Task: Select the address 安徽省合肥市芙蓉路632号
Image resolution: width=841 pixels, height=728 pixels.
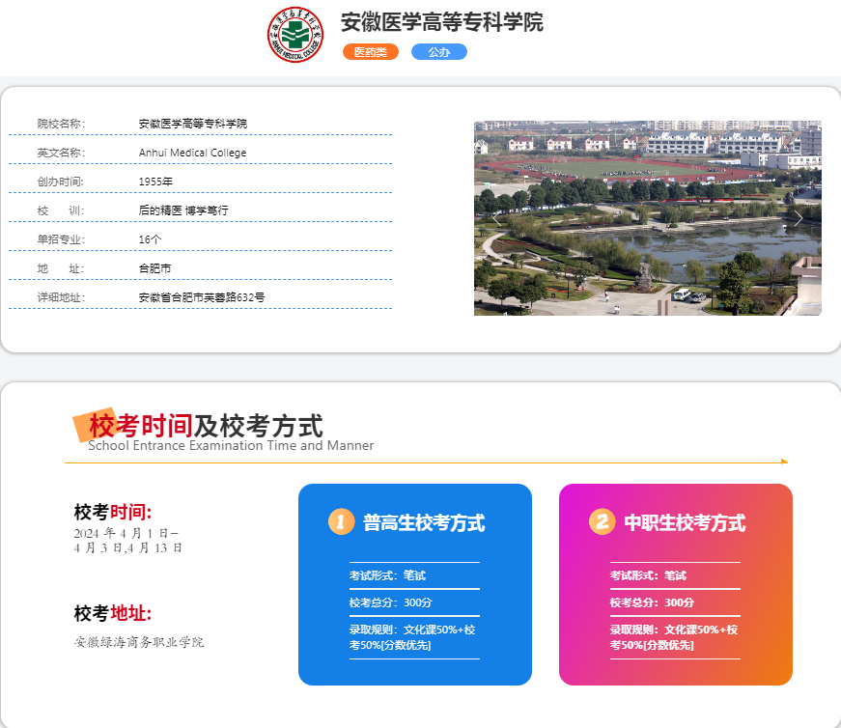Action: pos(202,297)
